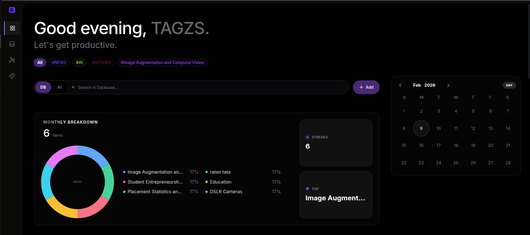Open the dashboard grid view icon
Viewport: 530px width, 235px height.
12,28
